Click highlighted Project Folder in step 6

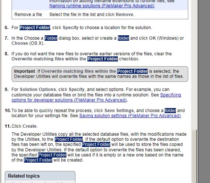click(x=35, y=28)
